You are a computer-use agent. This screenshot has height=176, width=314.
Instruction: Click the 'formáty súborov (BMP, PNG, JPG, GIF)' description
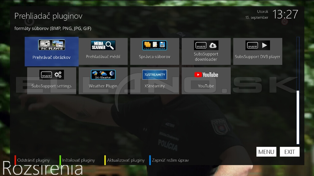(x=53, y=28)
